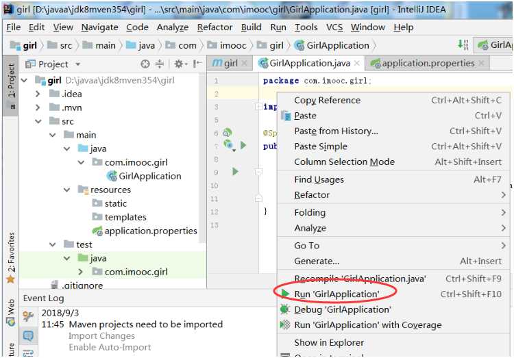Open the Project view dropdown arrow

click(77, 64)
